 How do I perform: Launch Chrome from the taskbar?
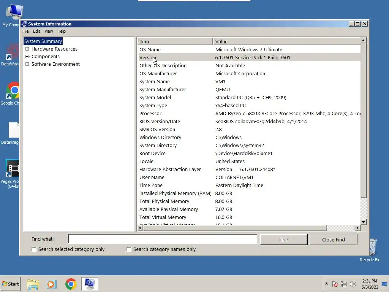tap(71, 284)
